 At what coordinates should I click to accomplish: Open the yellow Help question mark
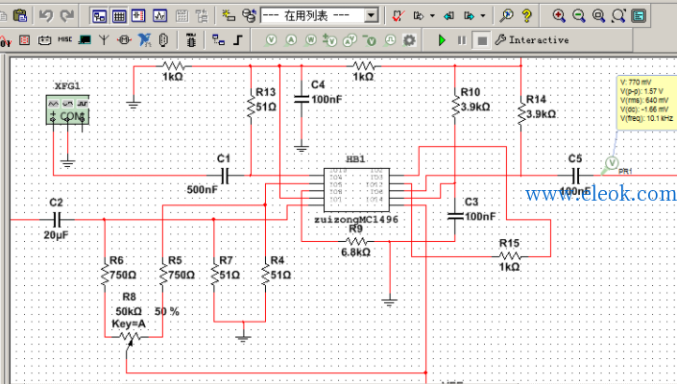coord(526,16)
